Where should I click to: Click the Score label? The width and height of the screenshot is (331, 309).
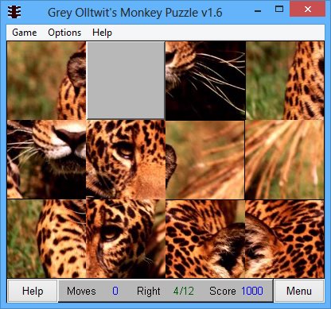point(223,291)
